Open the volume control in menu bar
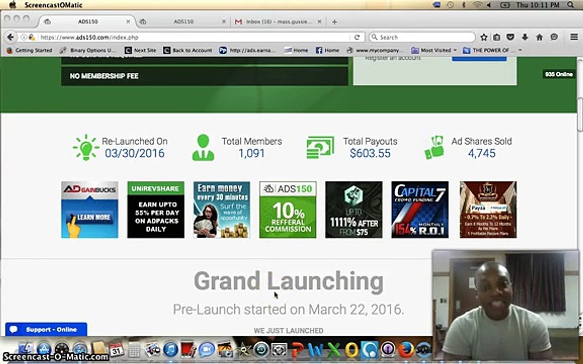Viewport: 583px width, 364px height. [x=489, y=5]
